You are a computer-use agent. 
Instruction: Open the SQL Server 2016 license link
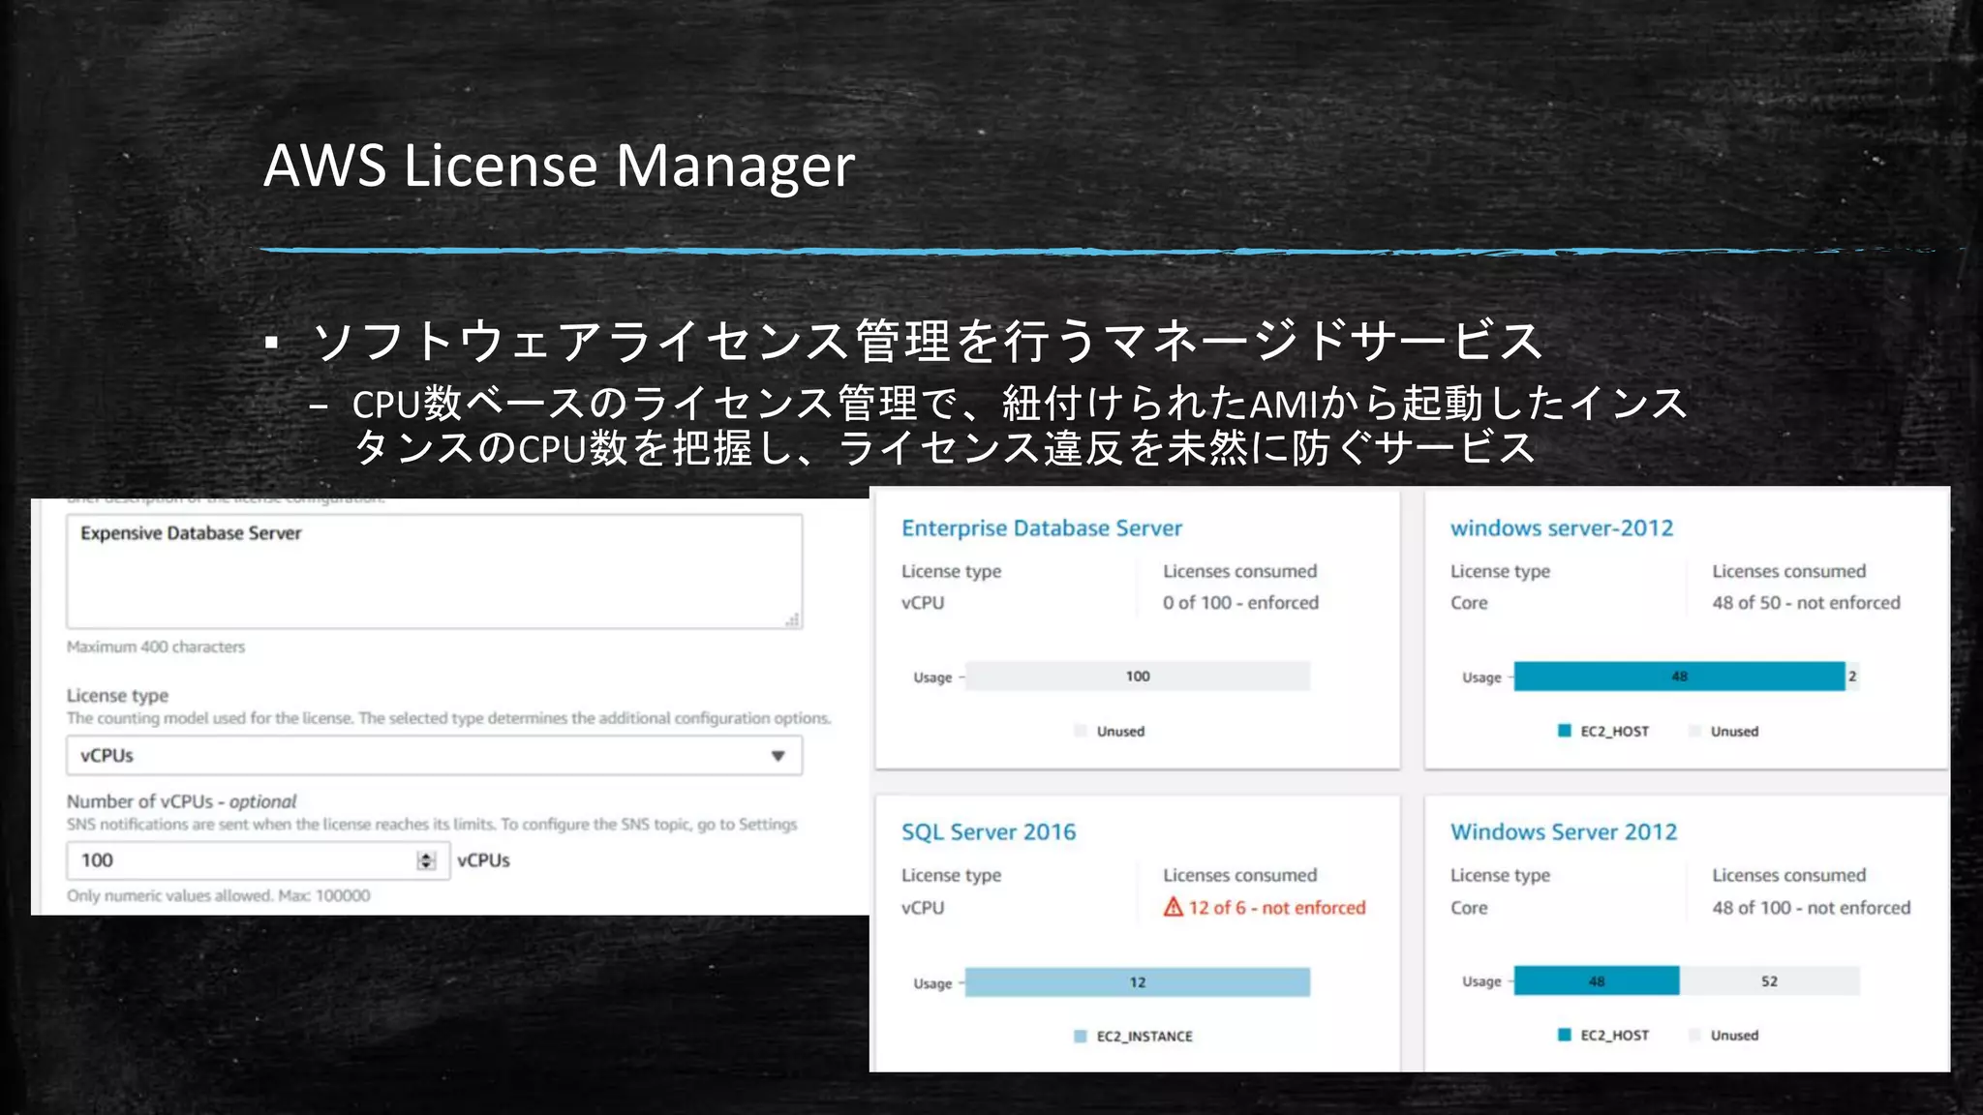point(989,832)
